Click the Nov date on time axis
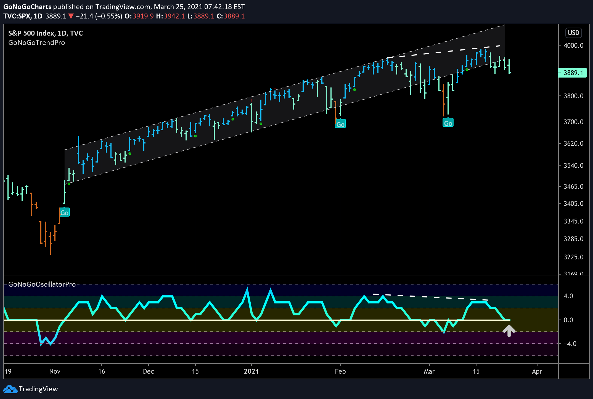Image resolution: width=593 pixels, height=399 pixels. coord(55,371)
